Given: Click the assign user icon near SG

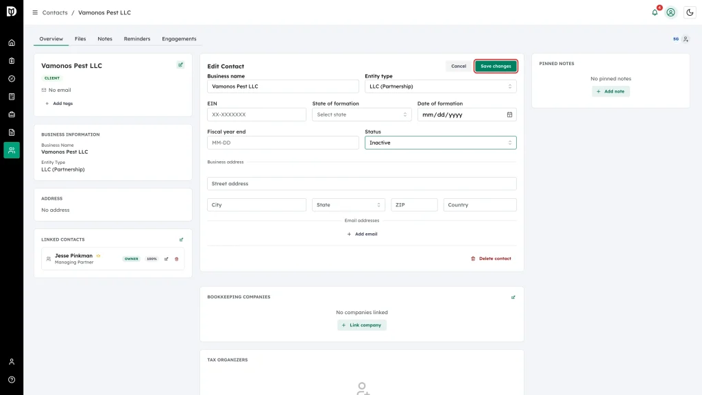Looking at the screenshot, I should click(686, 39).
